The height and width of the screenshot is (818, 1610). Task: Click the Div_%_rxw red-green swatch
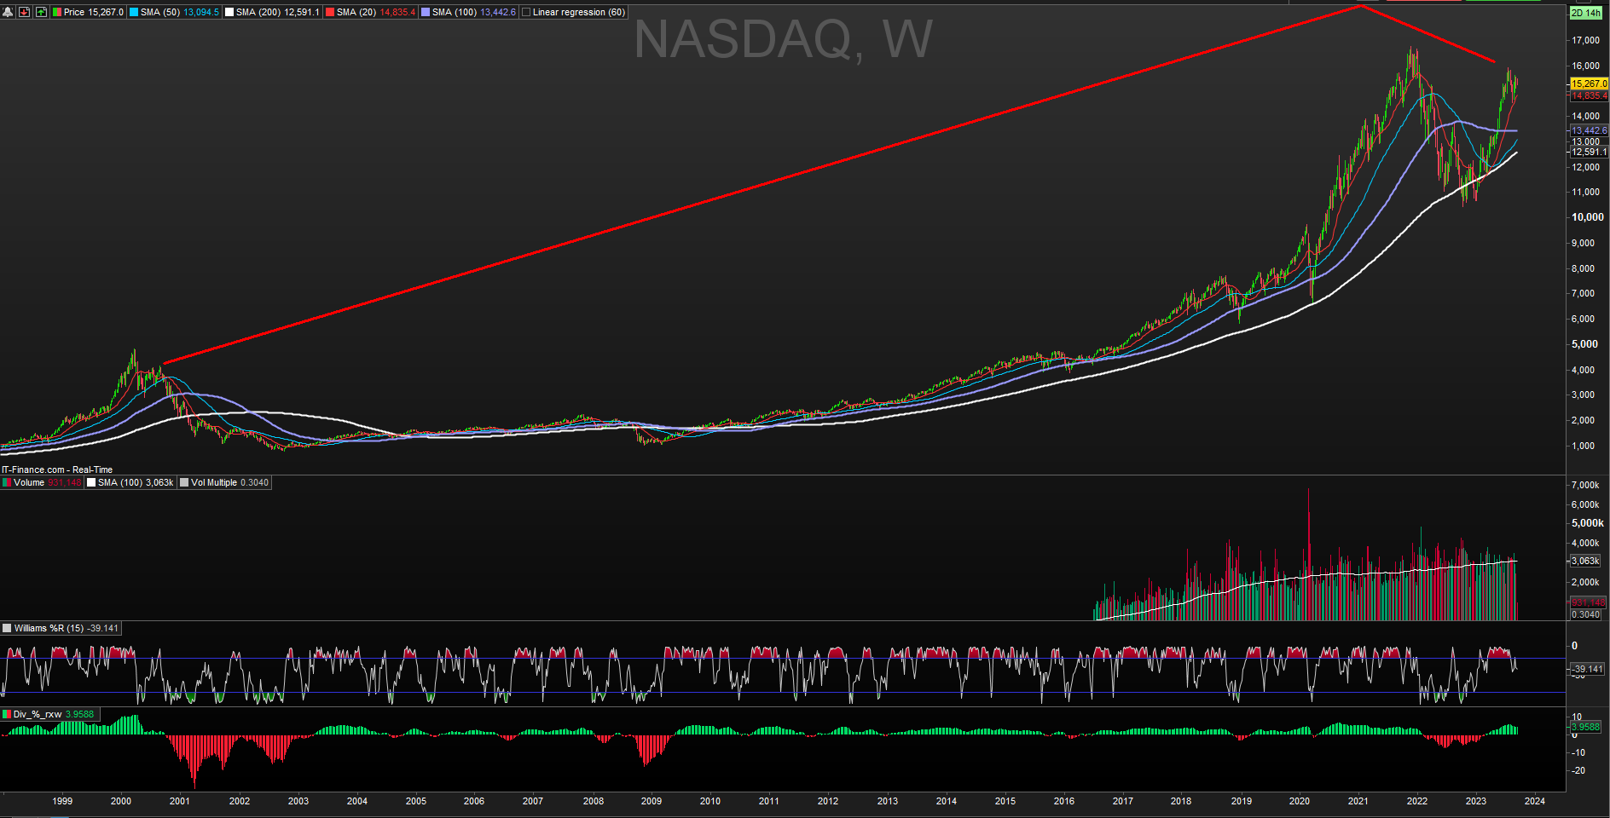[x=7, y=715]
